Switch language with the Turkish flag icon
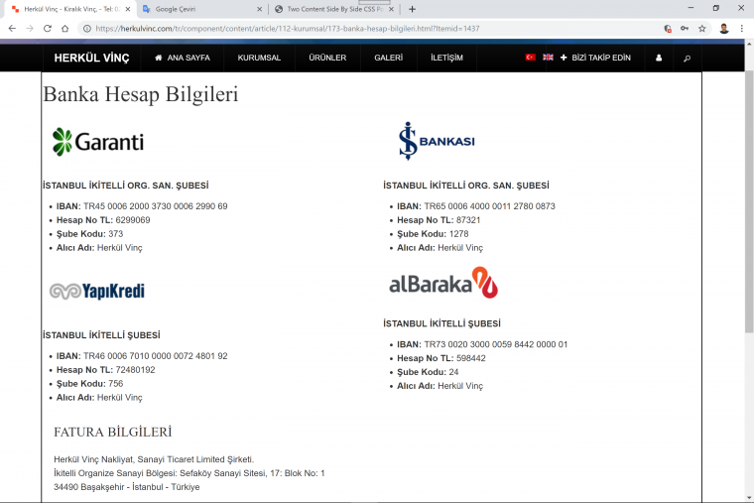 (x=531, y=58)
